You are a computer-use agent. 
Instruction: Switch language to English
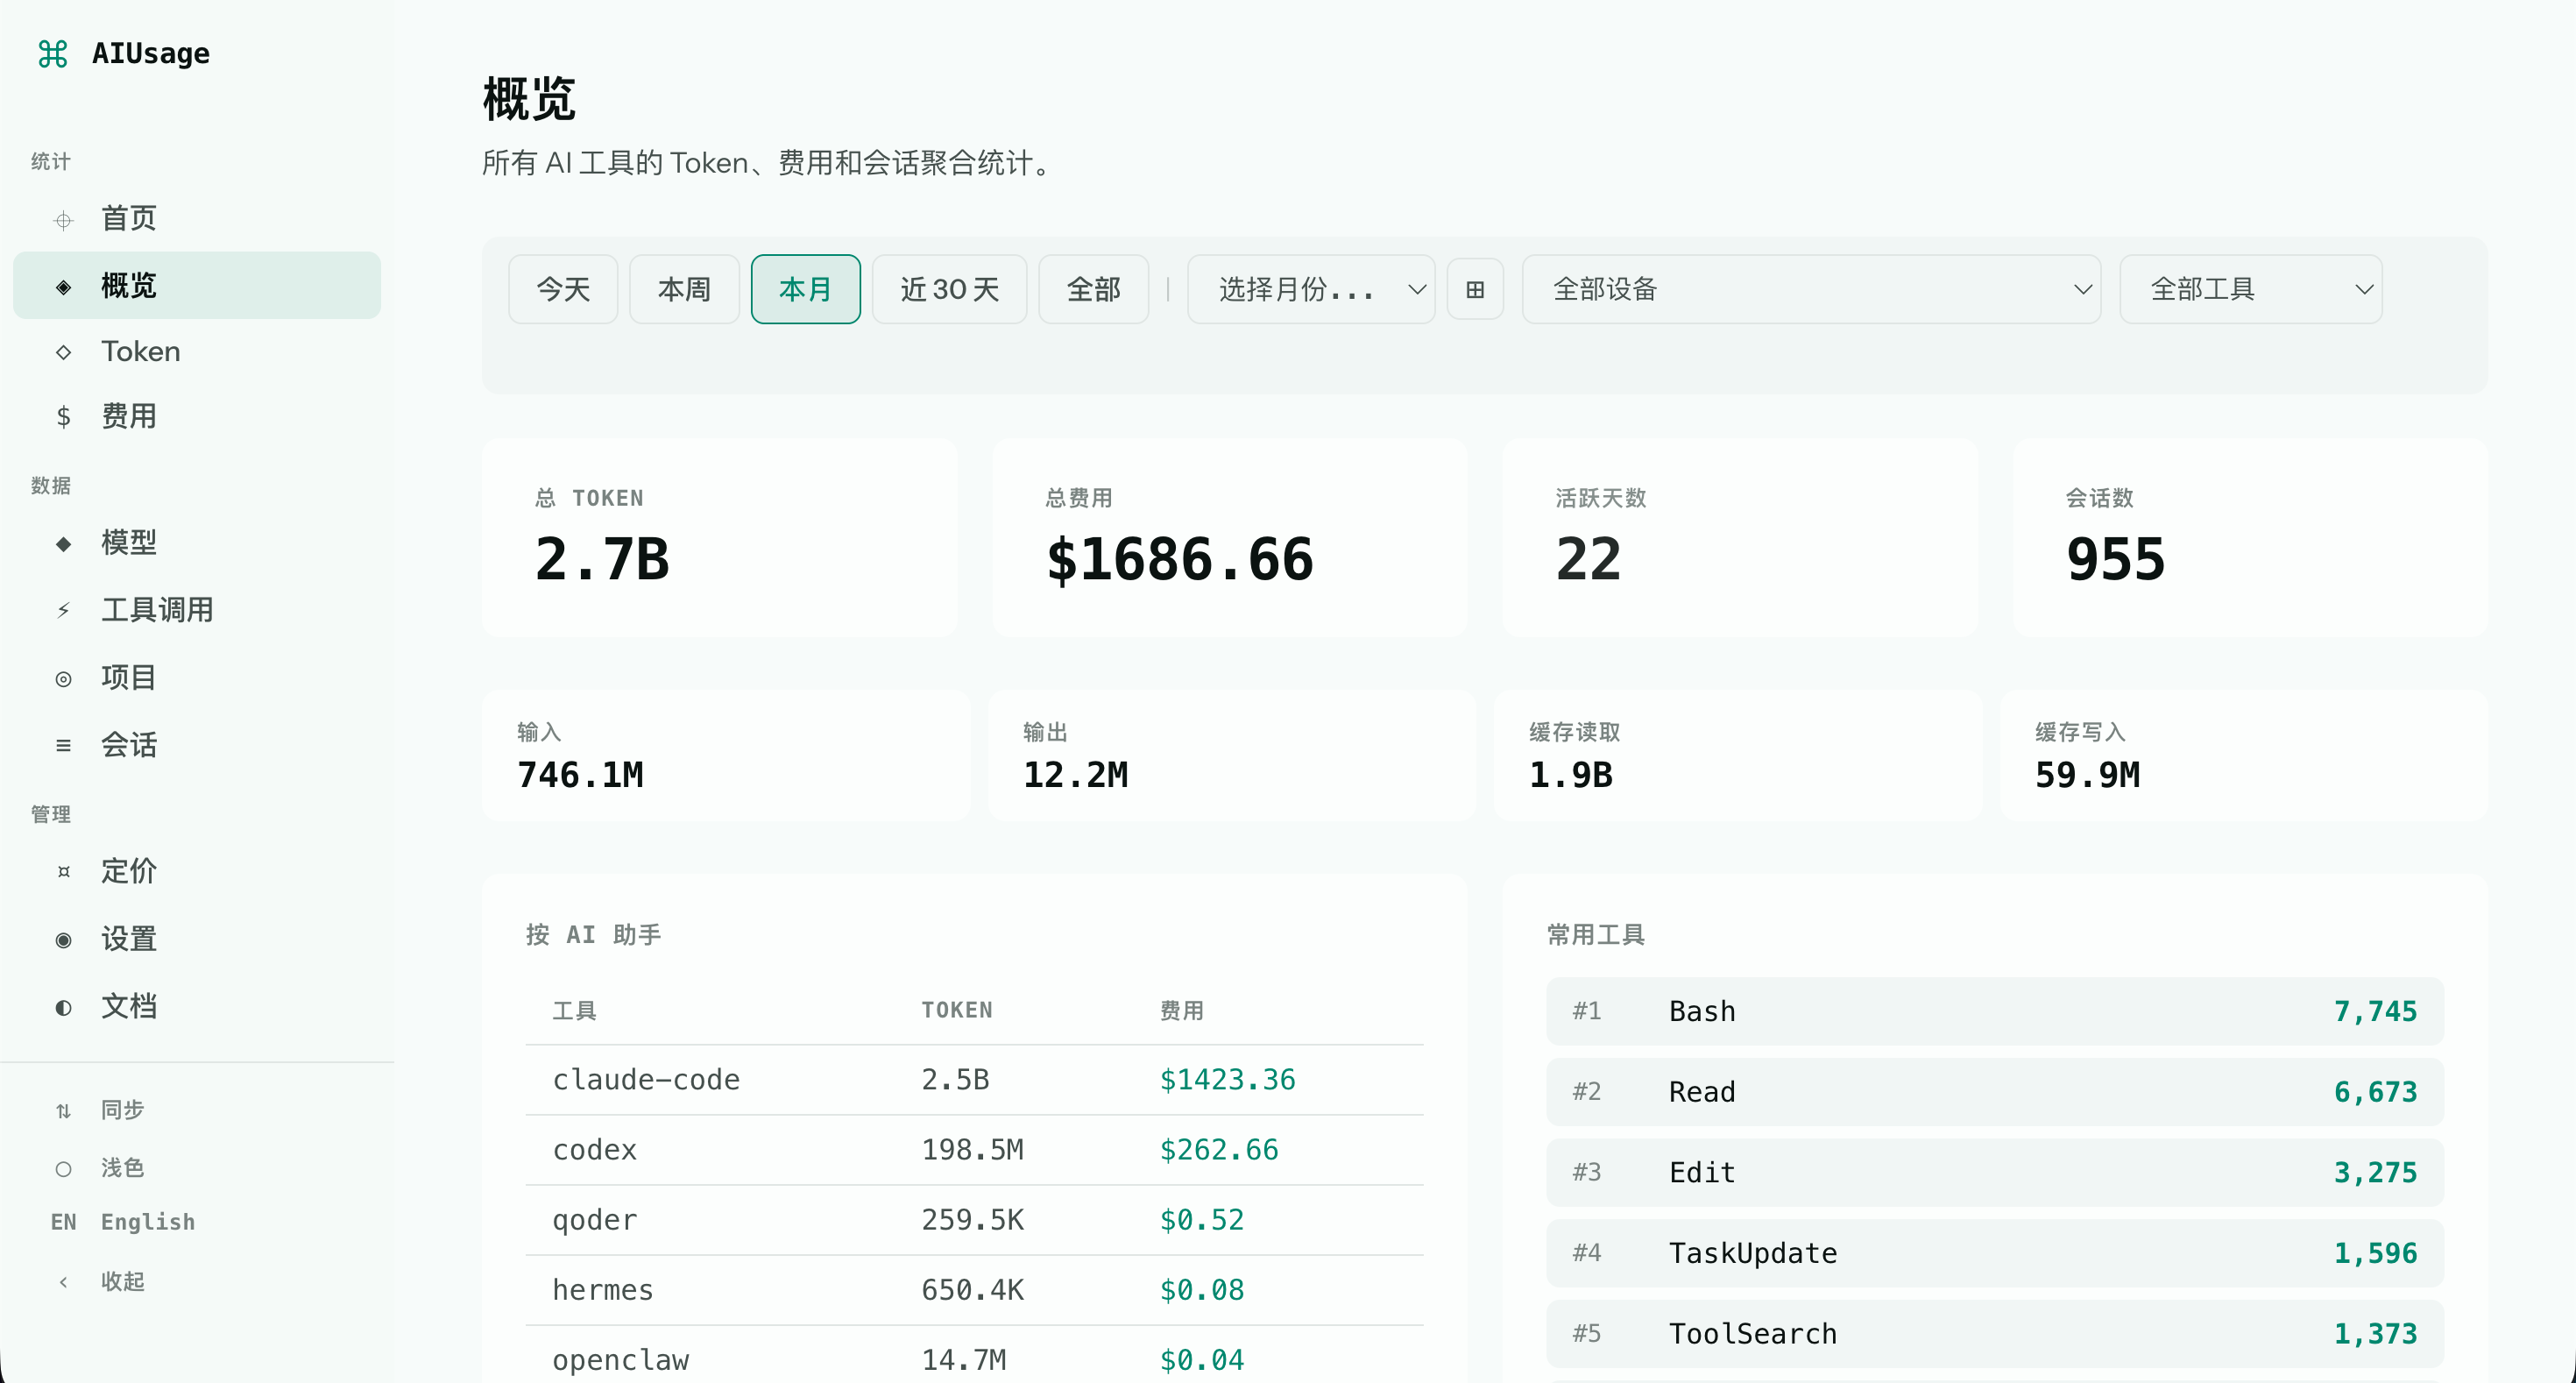[197, 1222]
